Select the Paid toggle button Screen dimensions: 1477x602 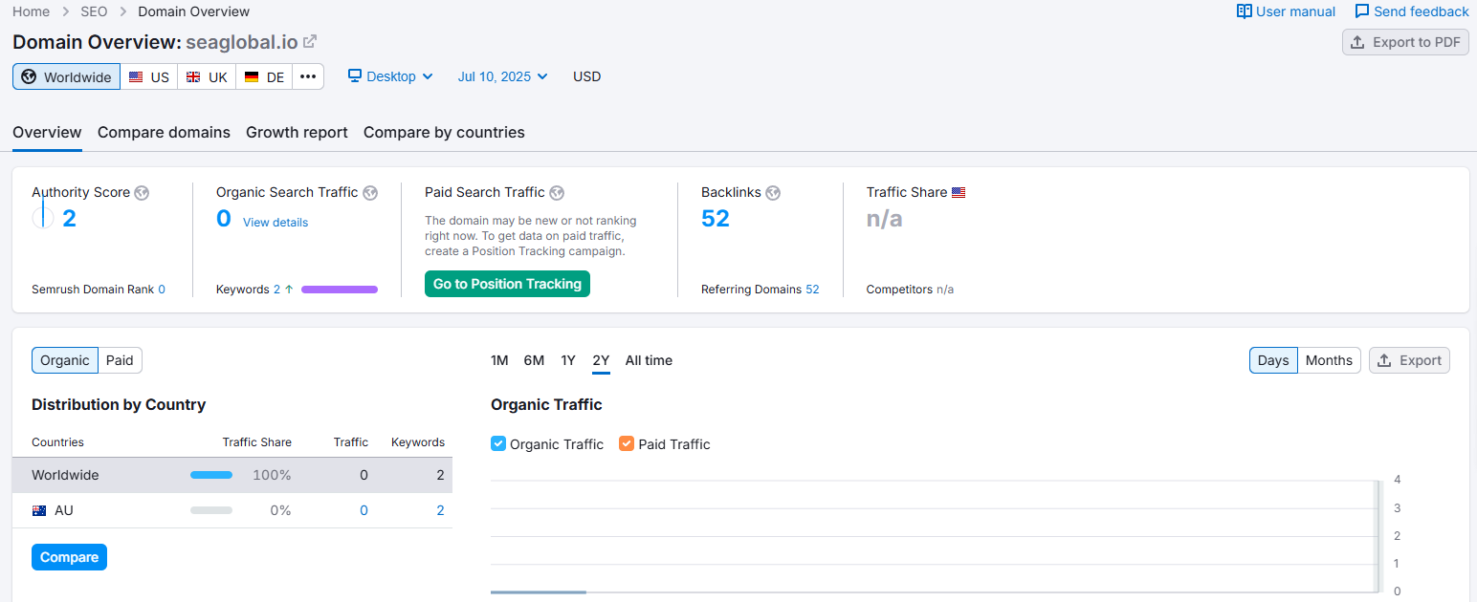click(120, 360)
